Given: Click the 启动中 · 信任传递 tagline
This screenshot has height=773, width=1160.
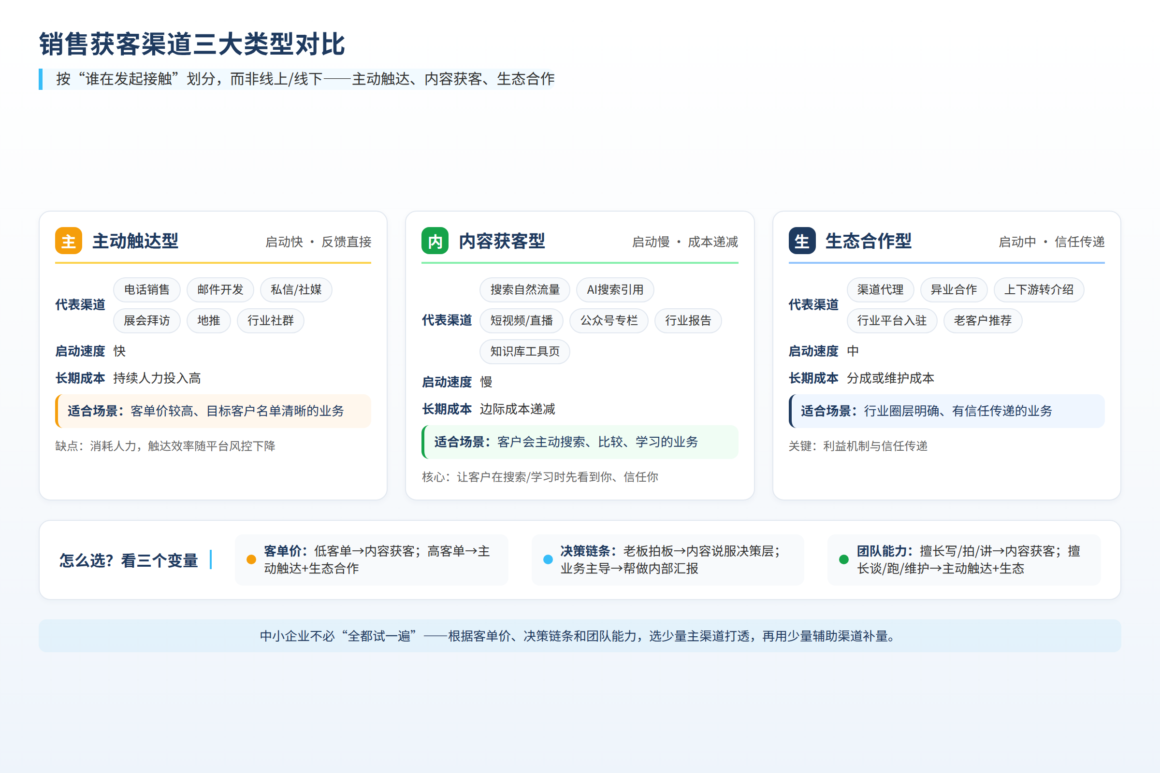Looking at the screenshot, I should [1052, 242].
